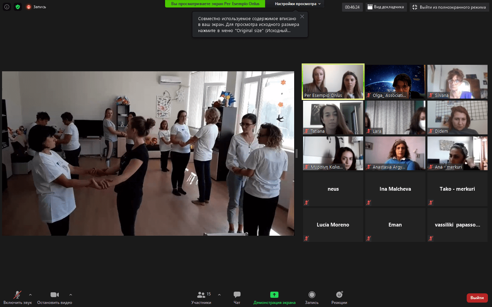The height and width of the screenshot is (307, 492).
Task: Select the Per Esempio Onlus video tile
Action: [x=333, y=82]
